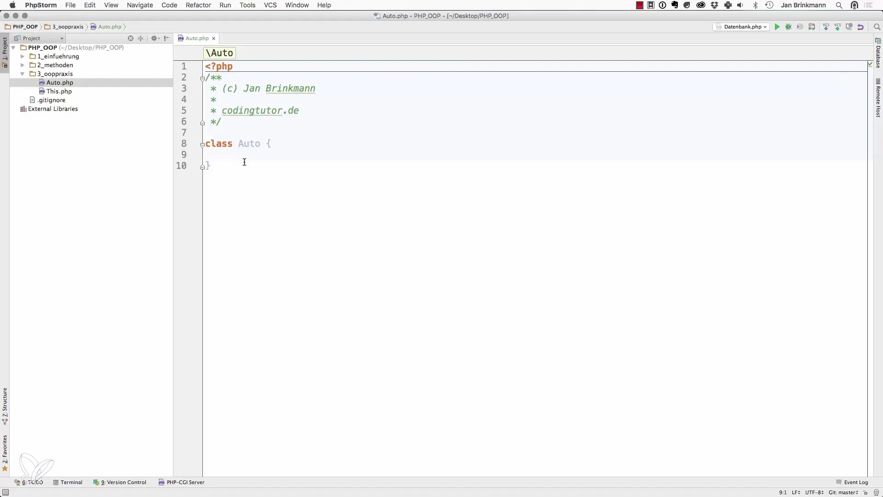Viewport: 883px width, 497px height.
Task: Open the LF line separator selector
Action: tap(796, 492)
